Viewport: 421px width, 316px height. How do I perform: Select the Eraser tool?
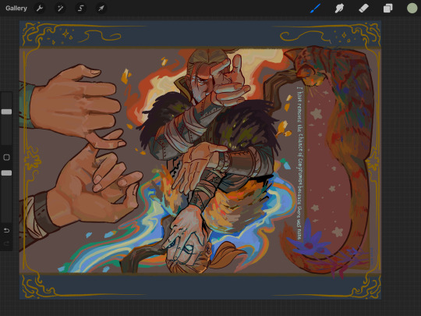[x=364, y=9]
